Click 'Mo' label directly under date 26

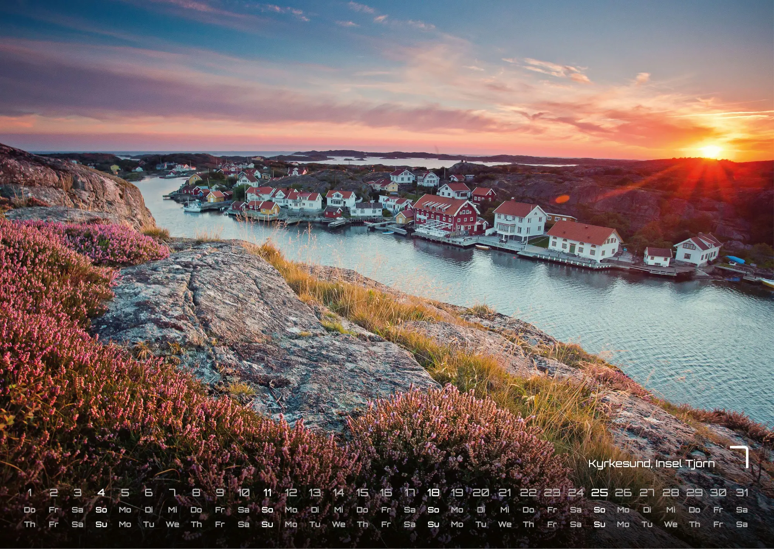(x=623, y=510)
